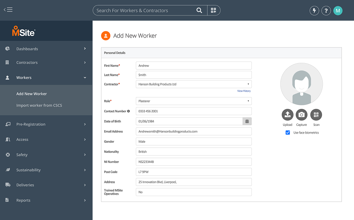
Task: Open the Date of Birth calendar picker
Action: click(x=247, y=121)
